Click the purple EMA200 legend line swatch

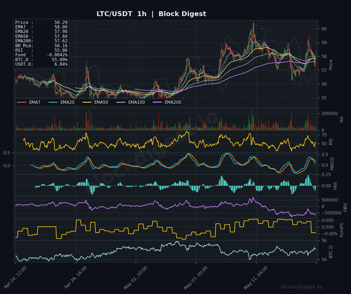157,102
